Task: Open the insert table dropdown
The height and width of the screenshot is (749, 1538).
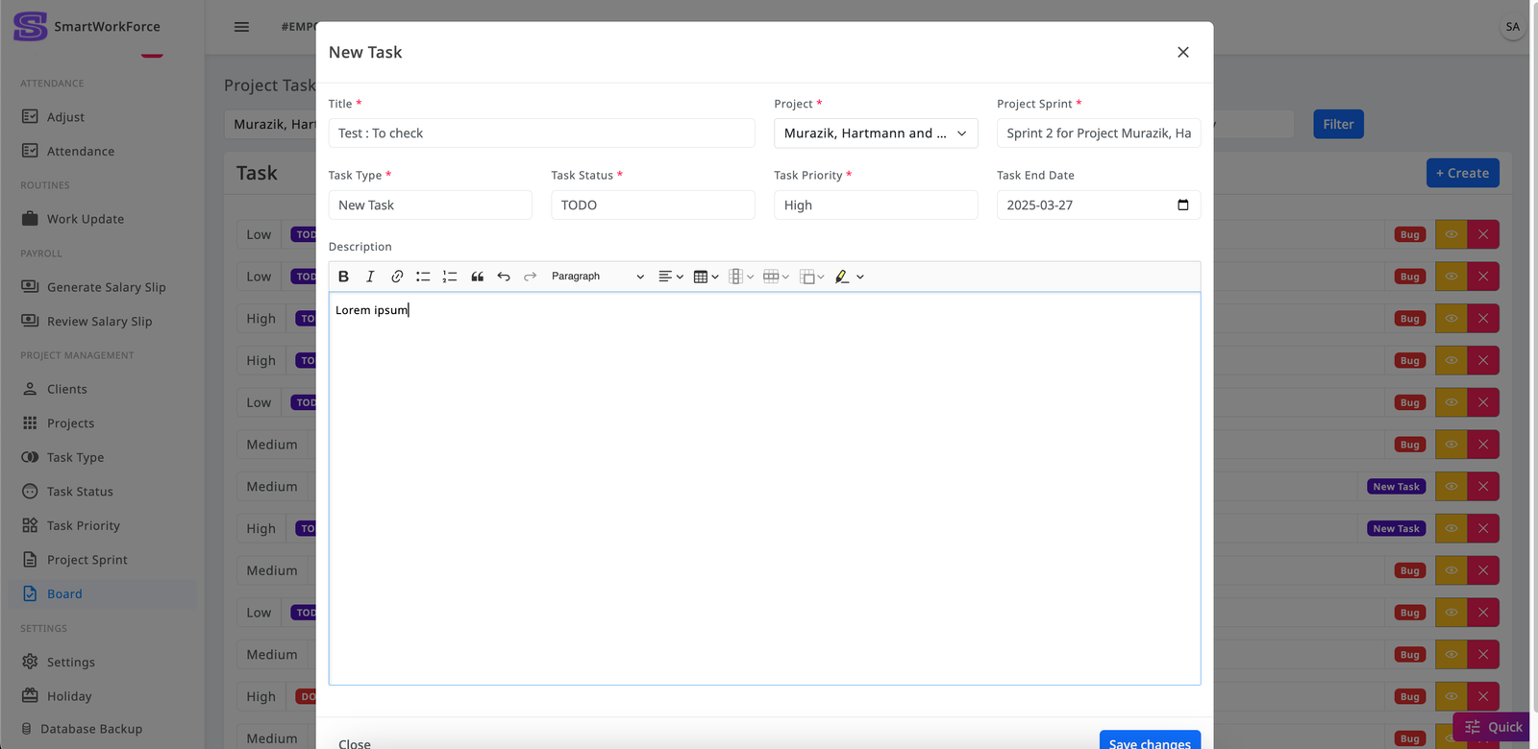Action: pos(706,277)
